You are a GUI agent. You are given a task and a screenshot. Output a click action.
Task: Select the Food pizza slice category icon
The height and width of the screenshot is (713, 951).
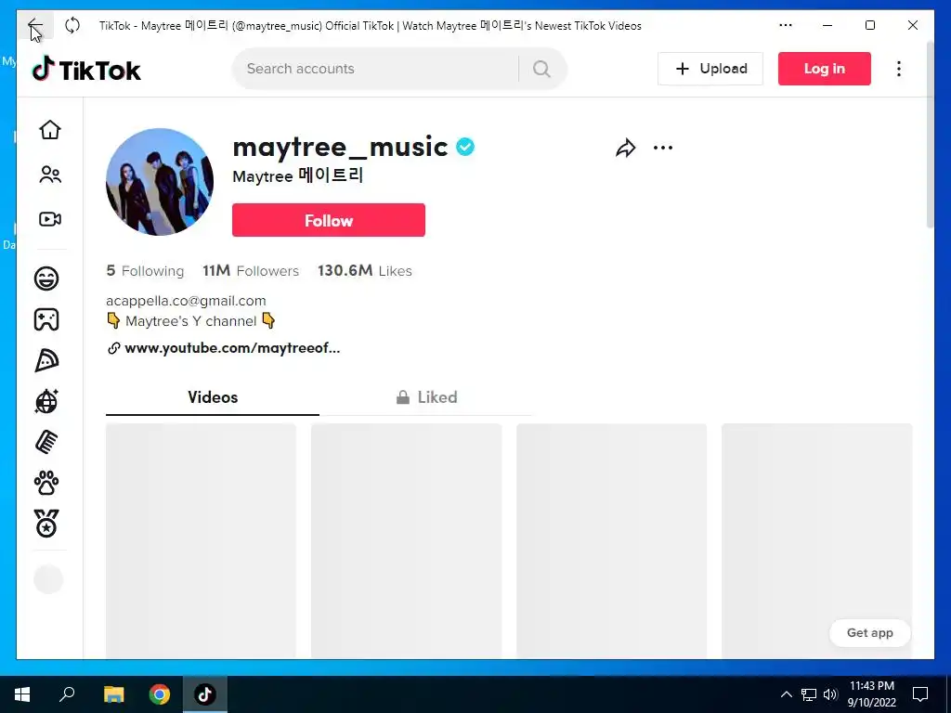[x=46, y=361]
